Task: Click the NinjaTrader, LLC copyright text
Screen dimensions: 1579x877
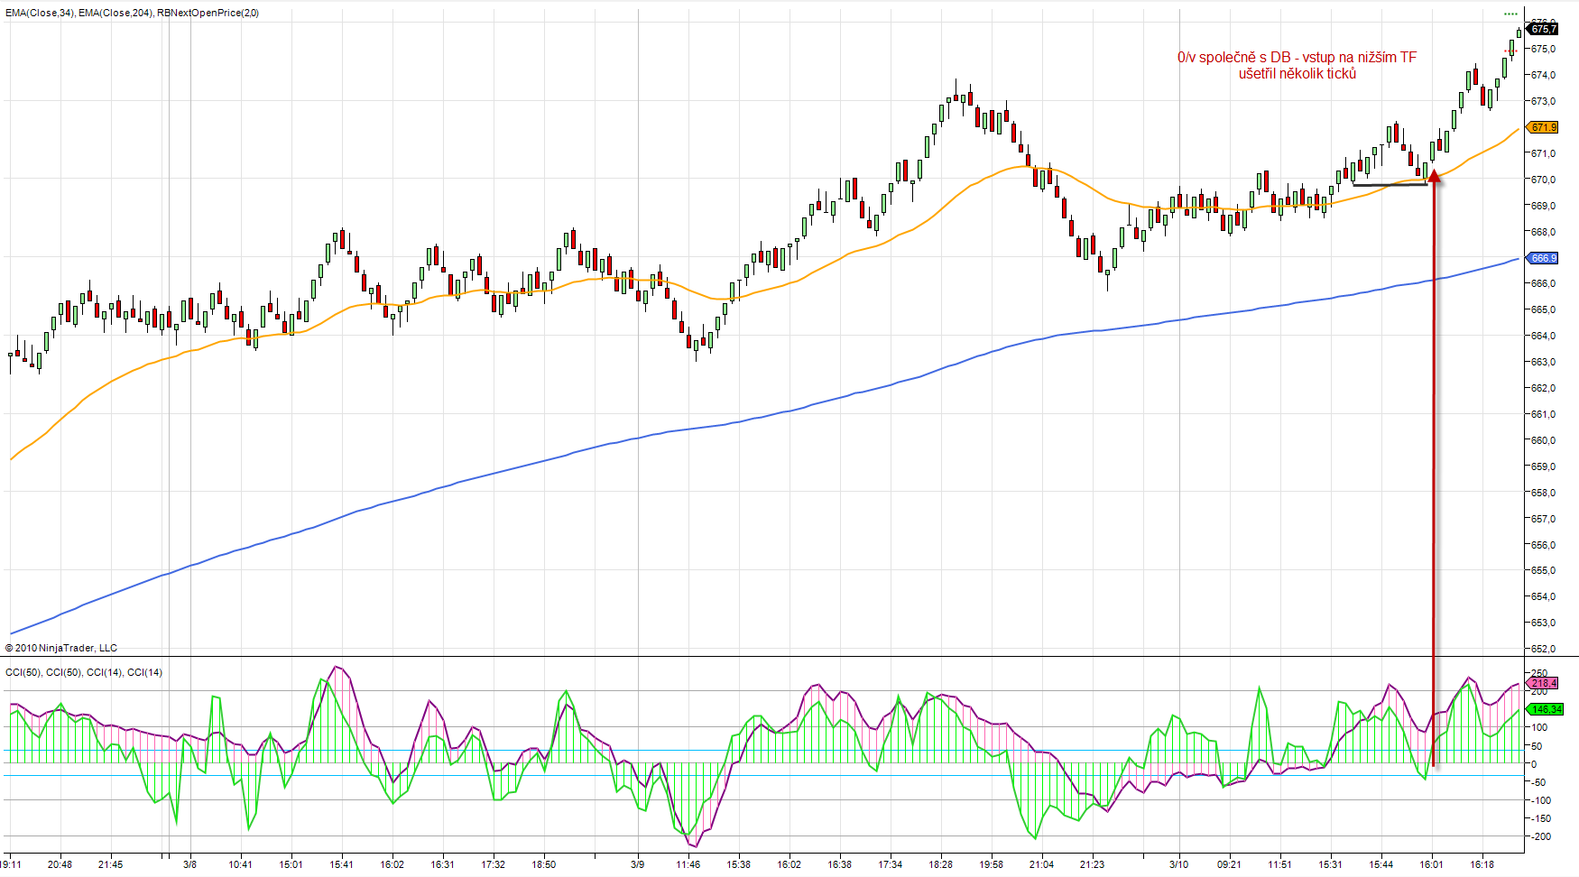Action: 61,648
